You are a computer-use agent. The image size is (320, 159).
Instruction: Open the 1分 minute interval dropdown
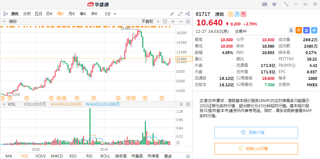[110, 14]
